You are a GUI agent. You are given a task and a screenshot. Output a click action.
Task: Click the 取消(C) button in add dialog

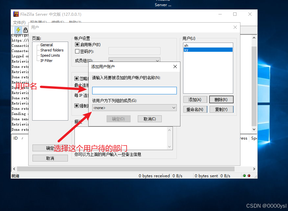[150, 119]
